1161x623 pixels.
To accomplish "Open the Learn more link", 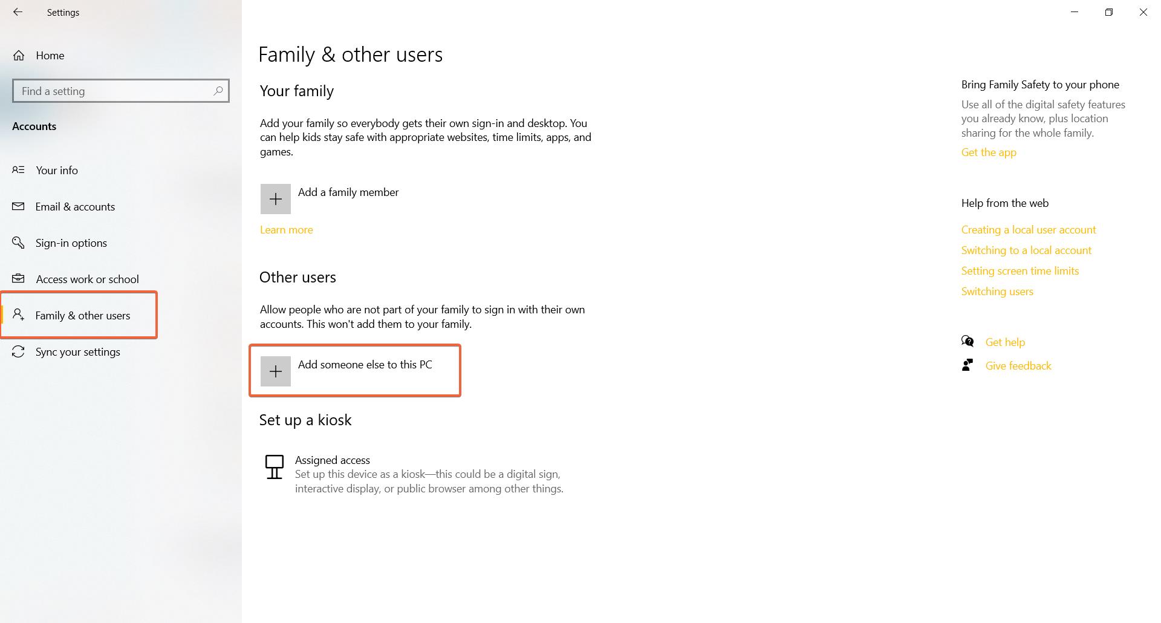I will click(x=286, y=229).
